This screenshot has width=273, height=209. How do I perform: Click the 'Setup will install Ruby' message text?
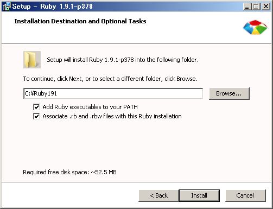coord(123,60)
